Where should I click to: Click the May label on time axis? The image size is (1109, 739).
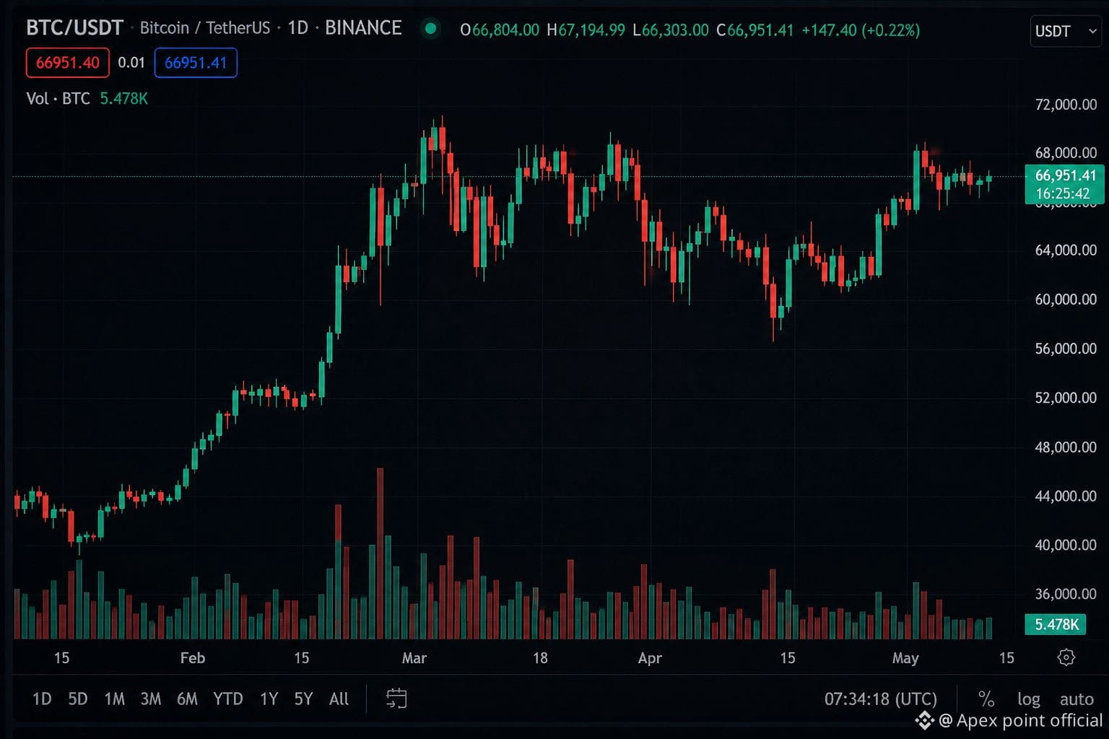coord(905,658)
